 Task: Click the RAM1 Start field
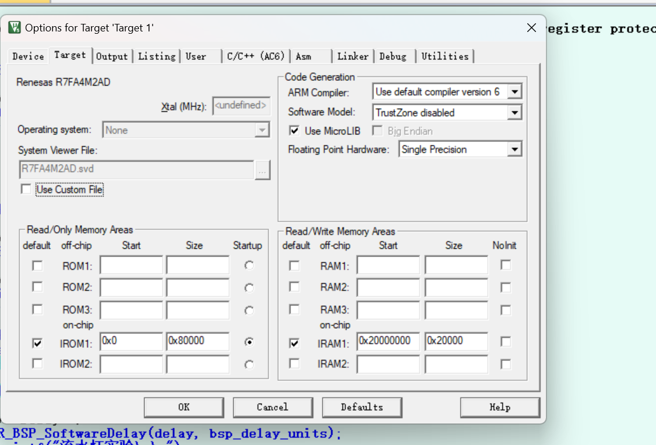point(388,265)
